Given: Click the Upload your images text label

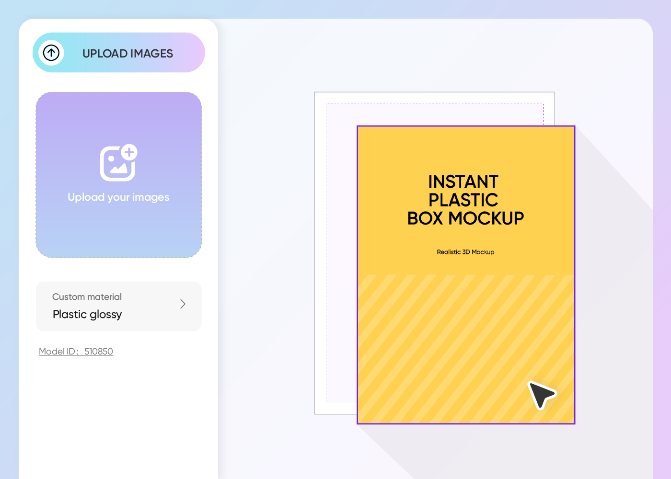Looking at the screenshot, I should 118,197.
